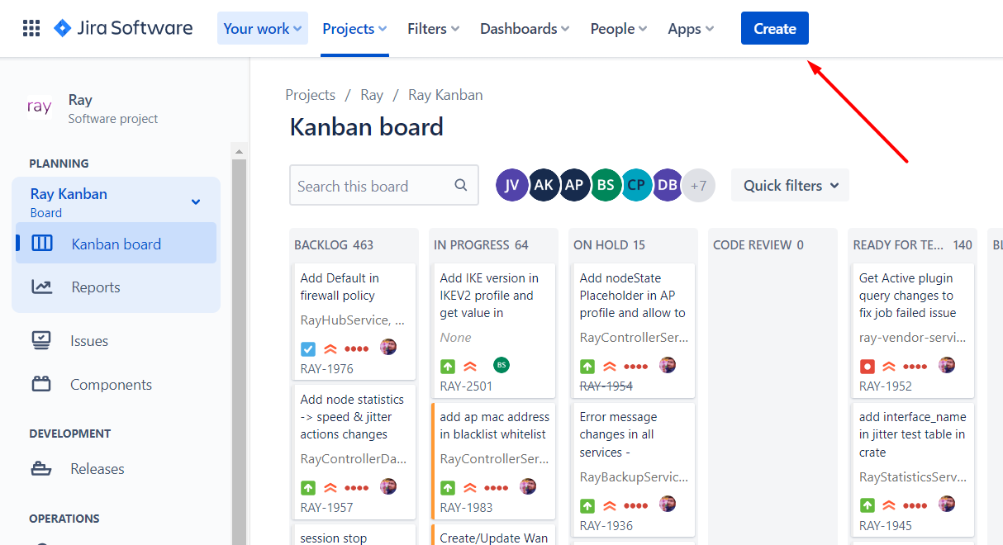1003x545 pixels.
Task: Toggle the BS assignee avatar filter
Action: tap(606, 186)
